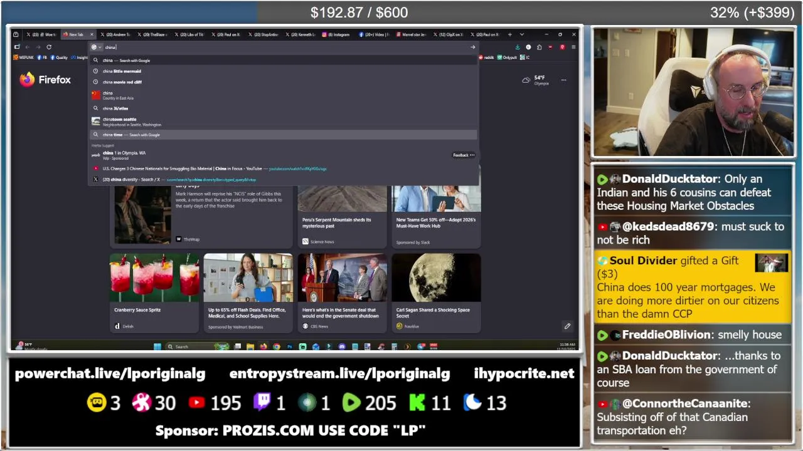Viewport: 803px width, 451px height.
Task: Click the Windows Start button
Action: pos(157,346)
